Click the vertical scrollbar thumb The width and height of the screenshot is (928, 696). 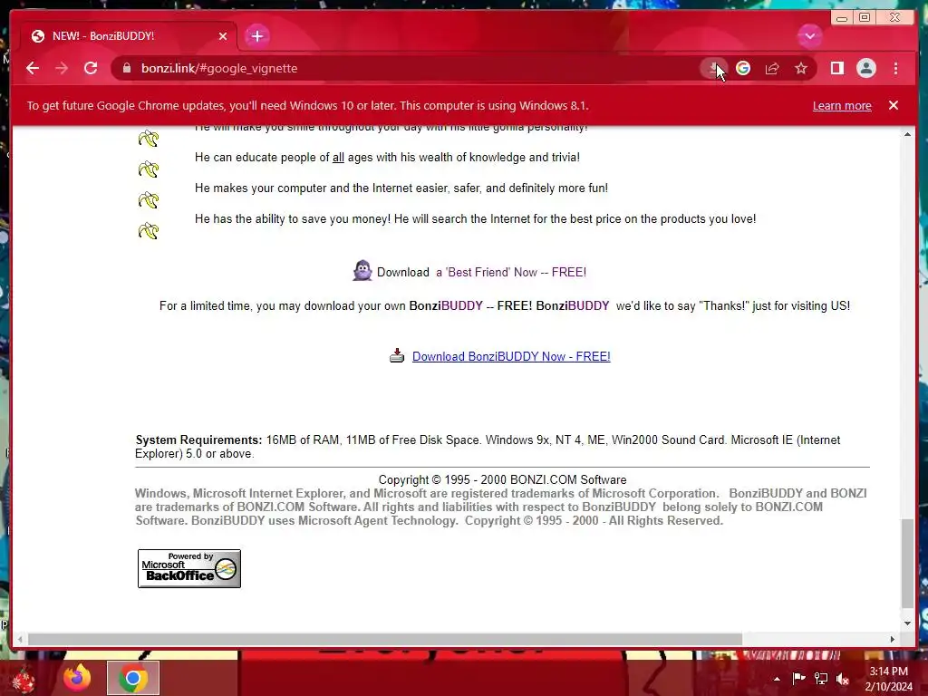coord(907,564)
